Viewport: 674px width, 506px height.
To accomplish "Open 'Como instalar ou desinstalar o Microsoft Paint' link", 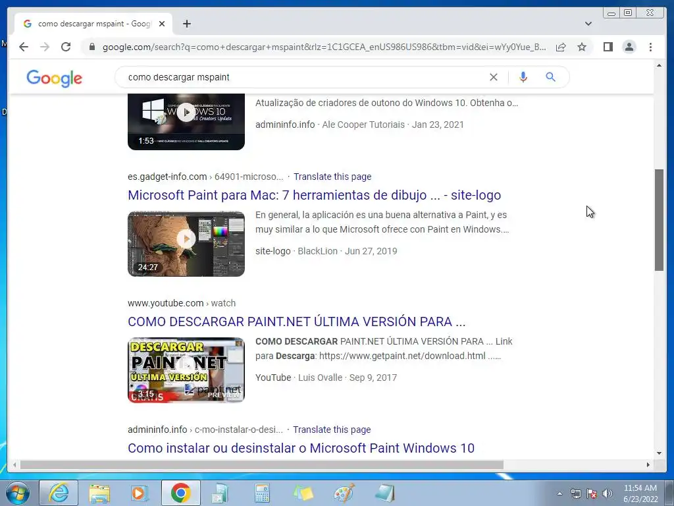I will tap(301, 448).
